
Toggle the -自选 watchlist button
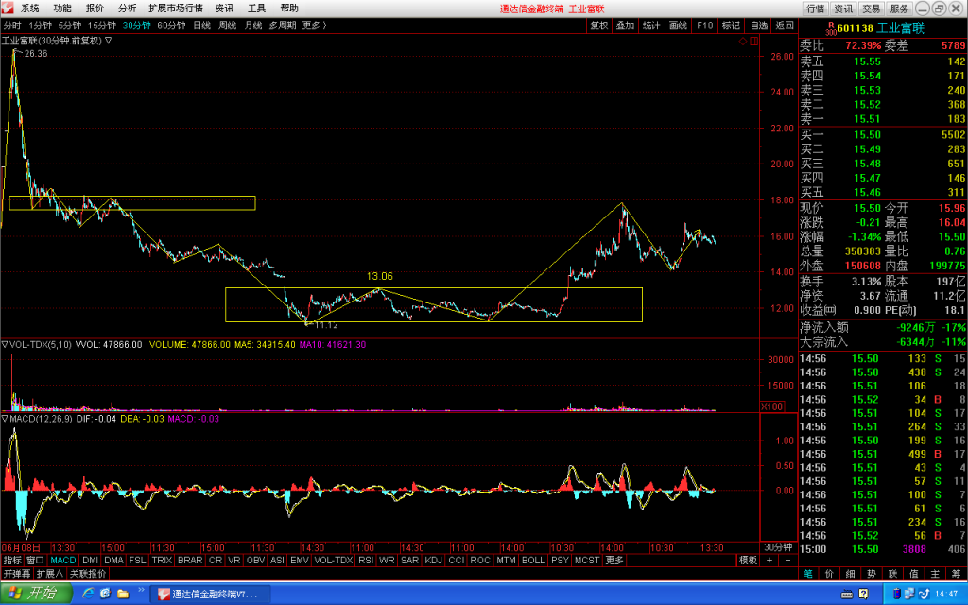point(757,26)
